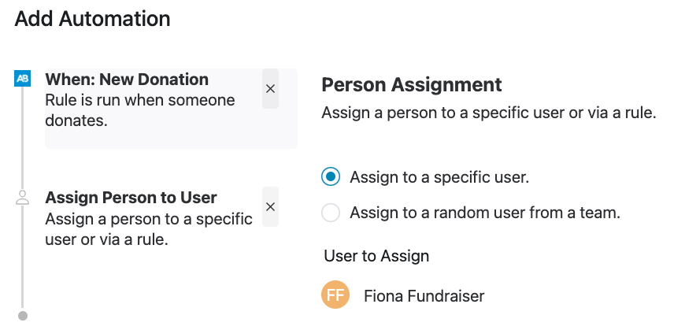The image size is (685, 330).
Task: Click the orange FF avatar icon
Action: 335,296
